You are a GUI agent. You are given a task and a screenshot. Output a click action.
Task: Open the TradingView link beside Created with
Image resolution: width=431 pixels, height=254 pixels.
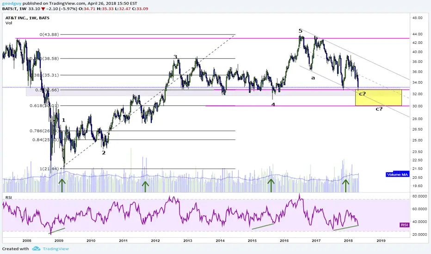tap(56, 249)
